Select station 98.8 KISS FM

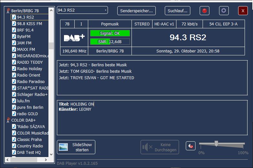(x=29, y=23)
